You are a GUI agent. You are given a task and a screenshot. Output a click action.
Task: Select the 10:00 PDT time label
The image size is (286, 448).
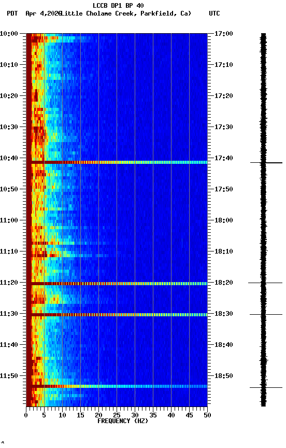[9, 34]
